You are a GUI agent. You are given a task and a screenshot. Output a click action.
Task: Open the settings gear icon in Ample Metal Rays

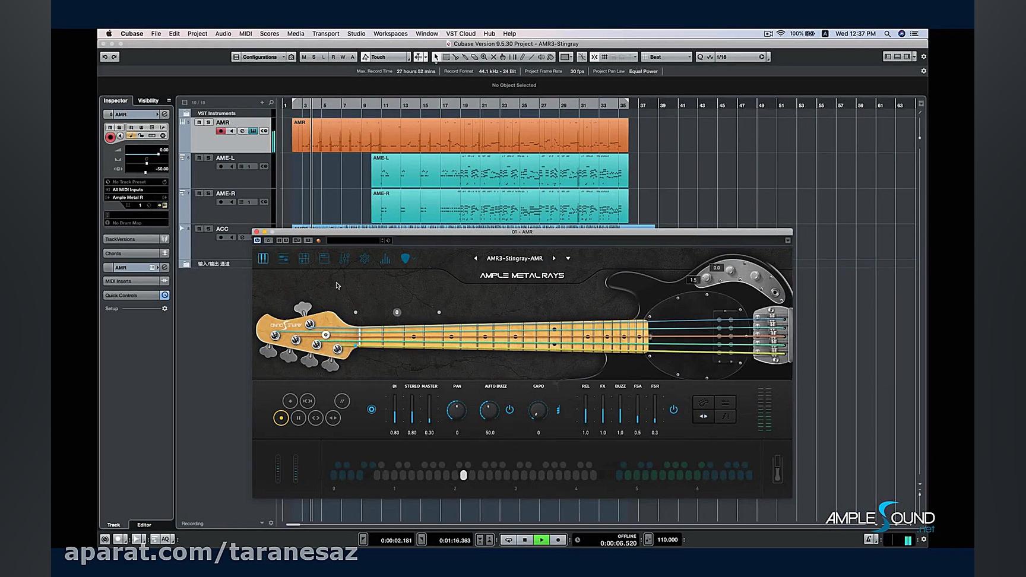click(365, 258)
